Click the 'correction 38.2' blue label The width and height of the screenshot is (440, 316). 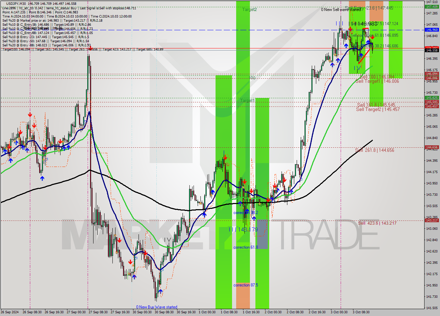(x=245, y=213)
